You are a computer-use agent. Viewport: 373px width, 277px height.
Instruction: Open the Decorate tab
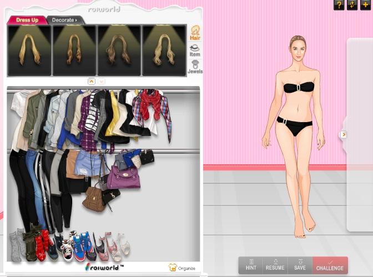64,20
